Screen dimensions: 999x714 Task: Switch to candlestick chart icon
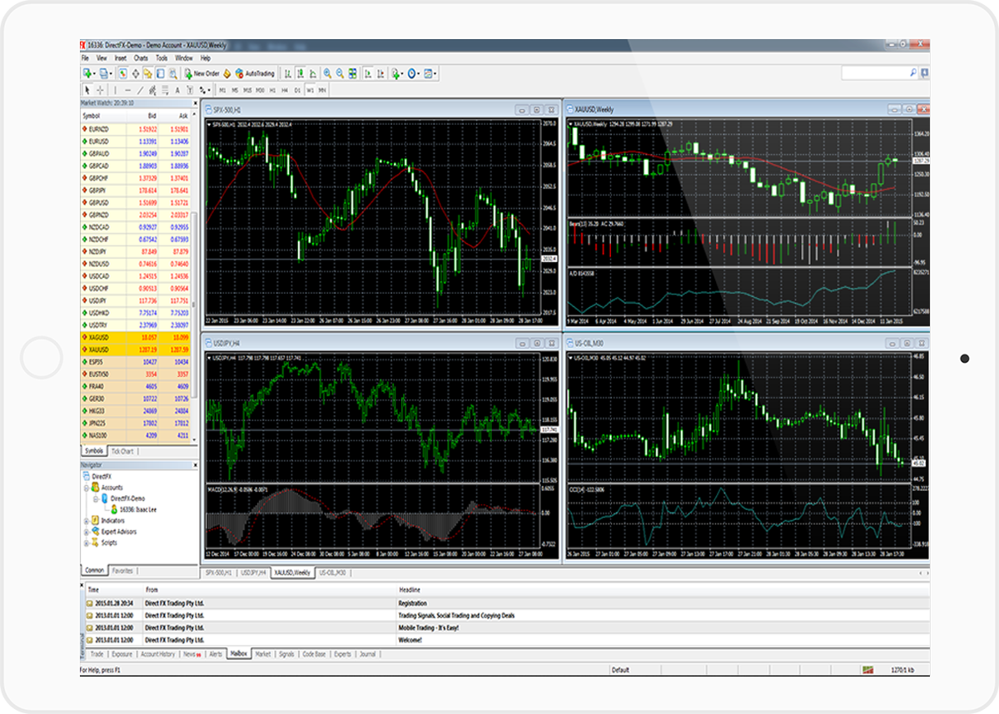click(x=301, y=73)
